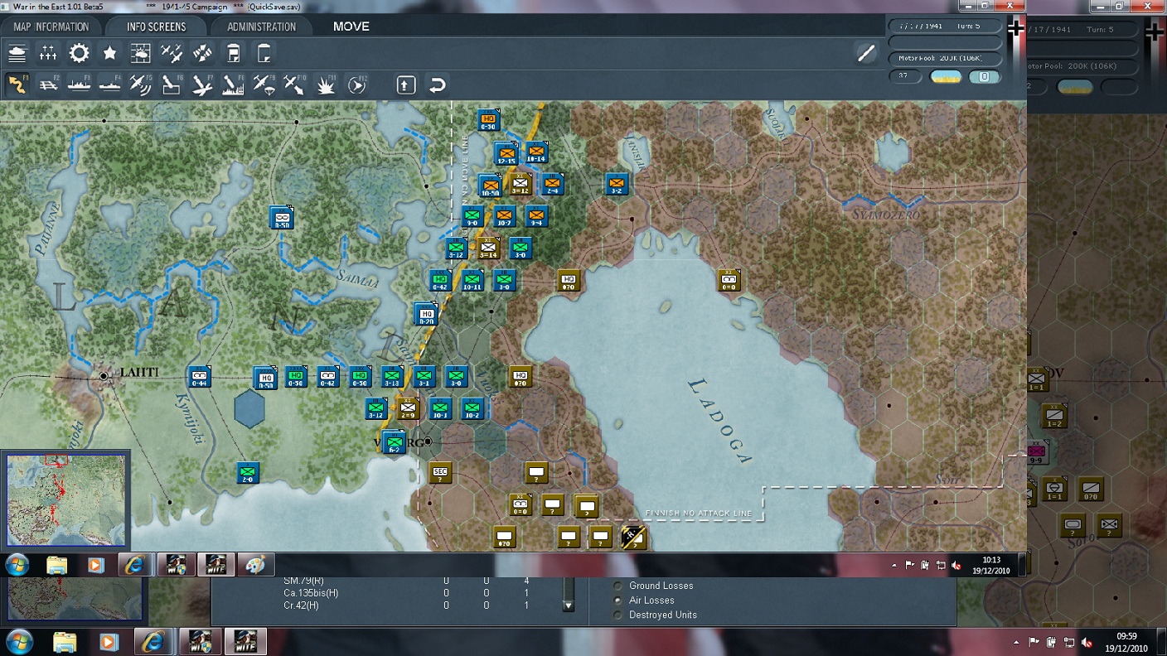This screenshot has width=1167, height=656.
Task: Select the Ground Losses radio button
Action: pyautogui.click(x=618, y=586)
